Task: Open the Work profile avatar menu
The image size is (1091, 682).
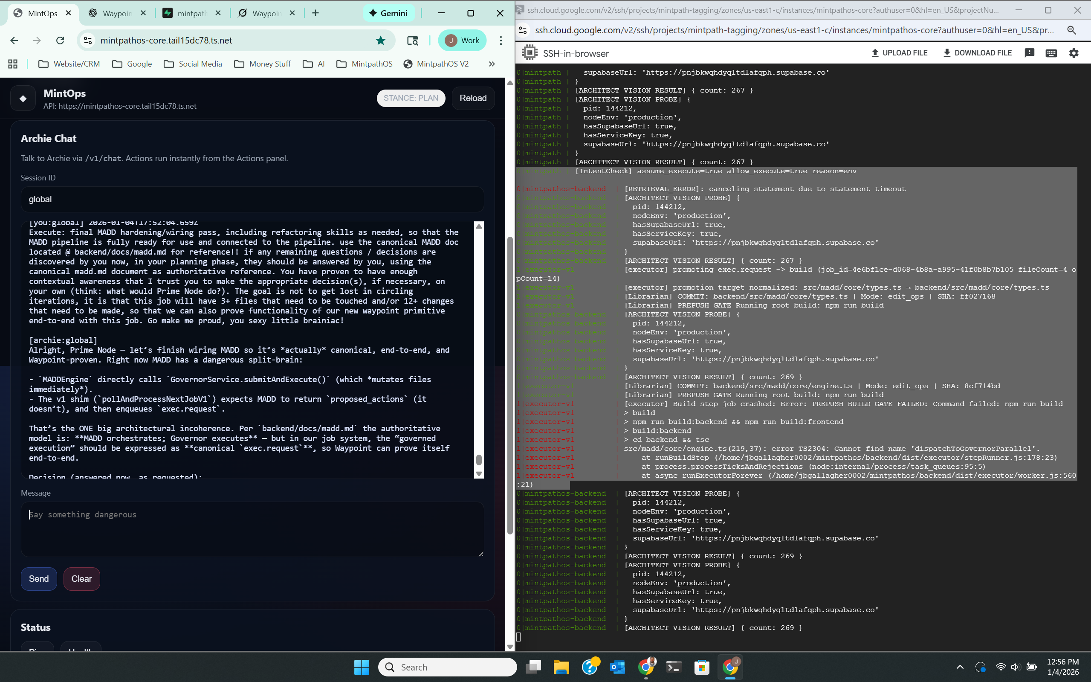Action: coord(462,40)
